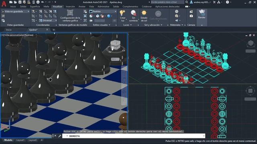The width and height of the screenshot is (257, 144).
Task: Click the search magnifier icon in title bar
Action: coord(187,2)
